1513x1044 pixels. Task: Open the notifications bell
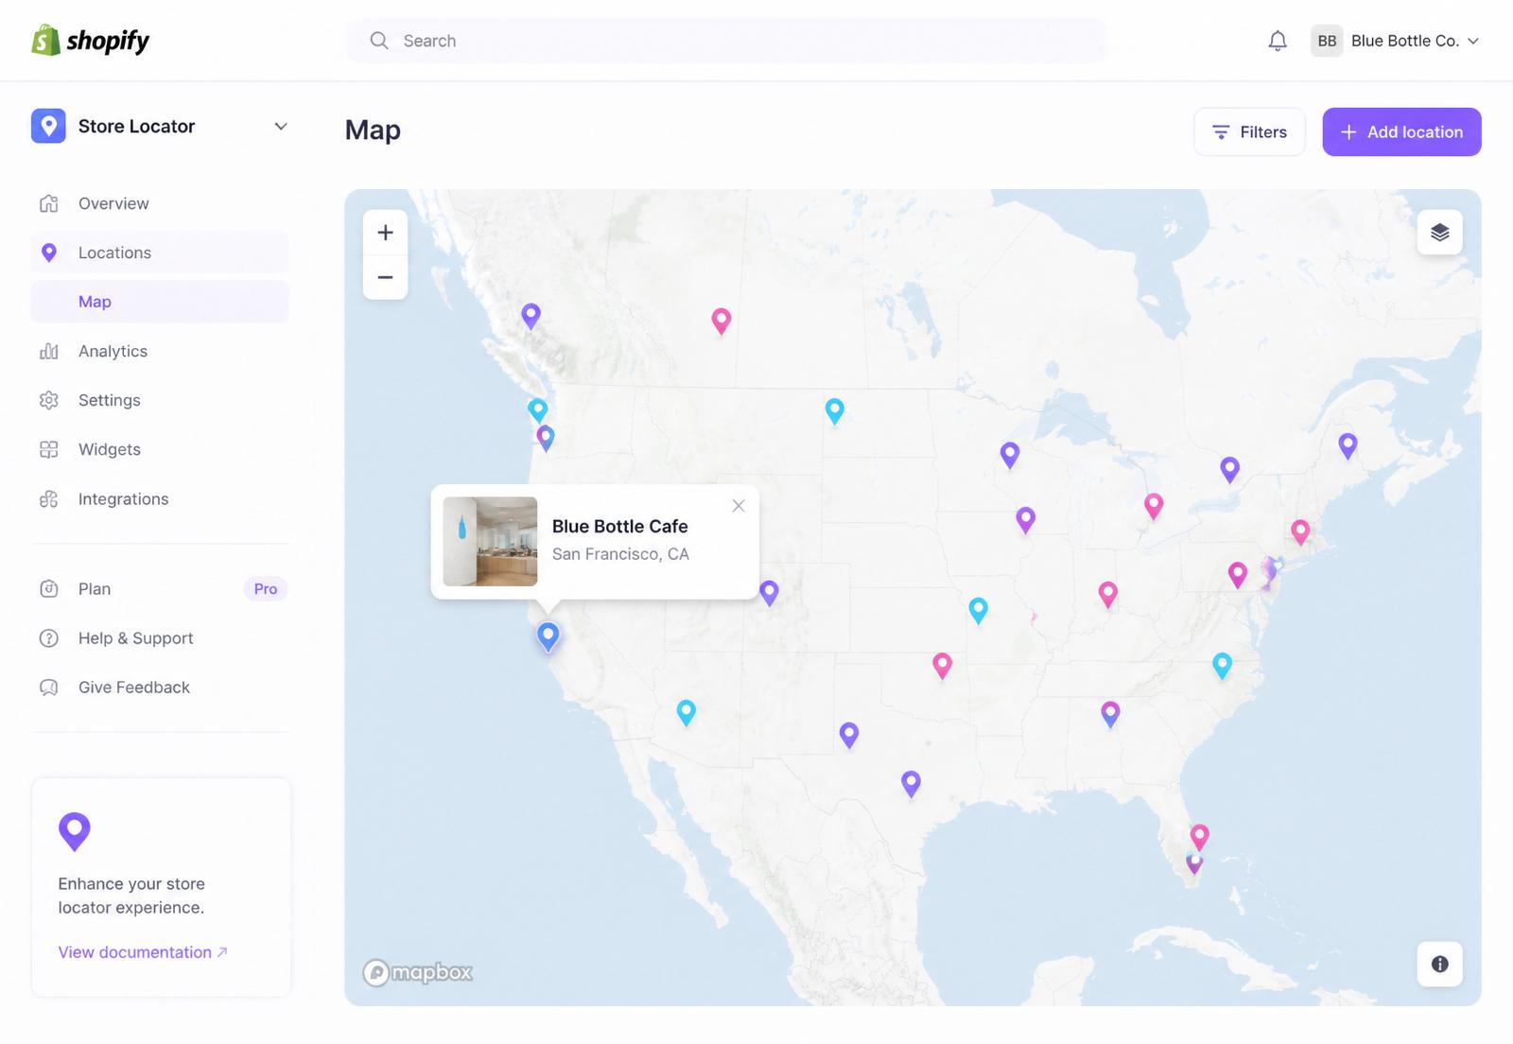pyautogui.click(x=1278, y=41)
